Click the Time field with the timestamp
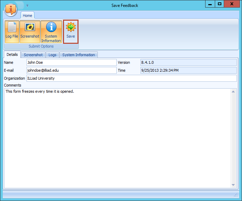This screenshot has width=242, height=201. click(x=188, y=70)
